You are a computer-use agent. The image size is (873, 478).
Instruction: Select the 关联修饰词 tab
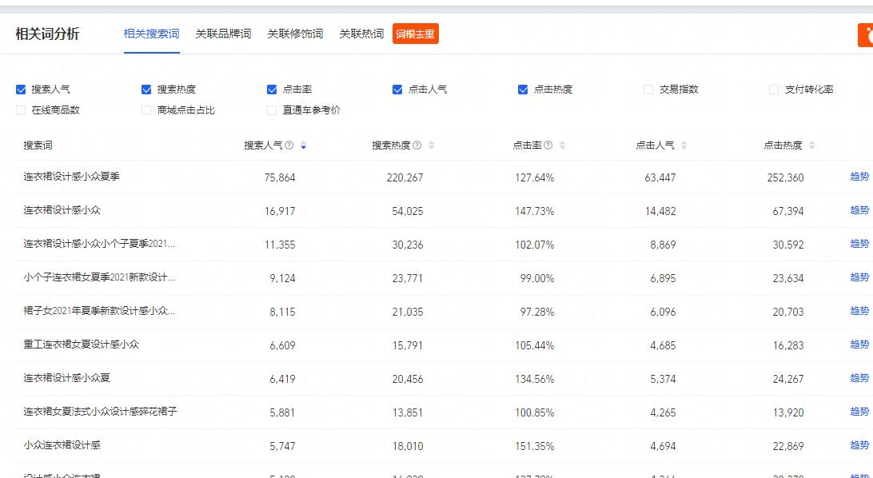[295, 34]
